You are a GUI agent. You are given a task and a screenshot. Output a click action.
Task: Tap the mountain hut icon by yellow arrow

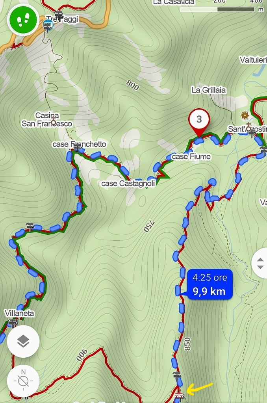[179, 396]
